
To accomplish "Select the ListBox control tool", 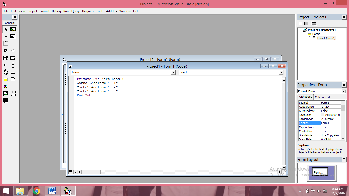I will (x=13, y=58).
